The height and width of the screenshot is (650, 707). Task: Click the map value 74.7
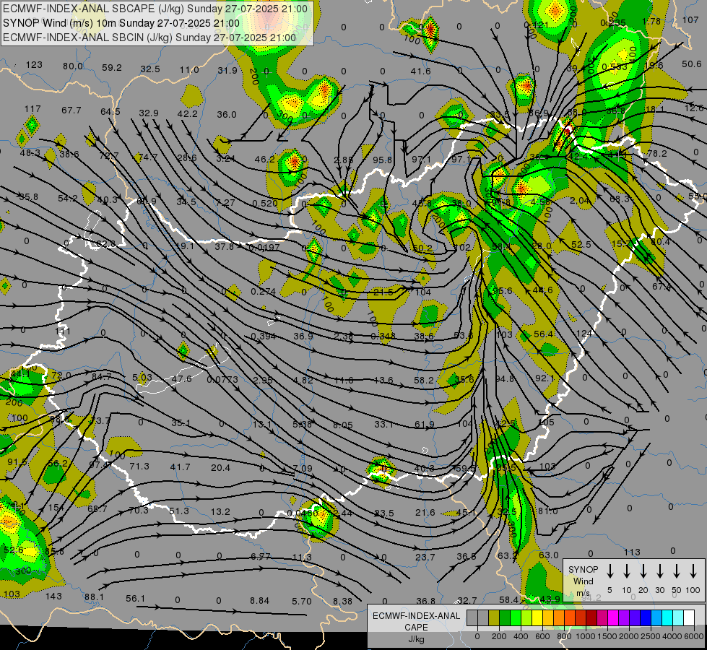pyautogui.click(x=148, y=157)
